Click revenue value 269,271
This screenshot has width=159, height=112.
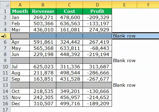point(43,18)
